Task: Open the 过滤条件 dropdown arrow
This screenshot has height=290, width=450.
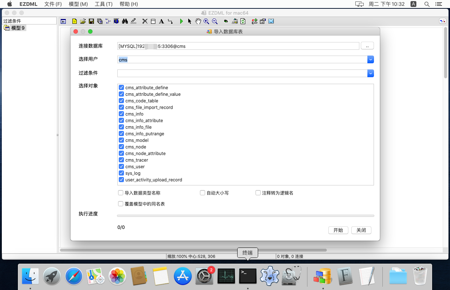Action: pyautogui.click(x=371, y=74)
